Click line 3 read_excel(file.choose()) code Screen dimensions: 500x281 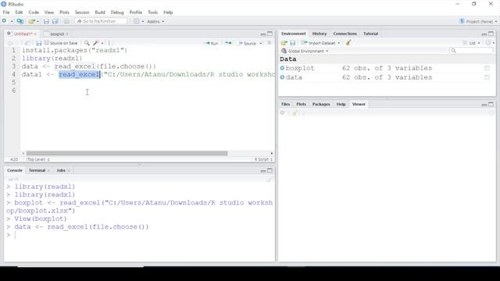pyautogui.click(x=105, y=66)
